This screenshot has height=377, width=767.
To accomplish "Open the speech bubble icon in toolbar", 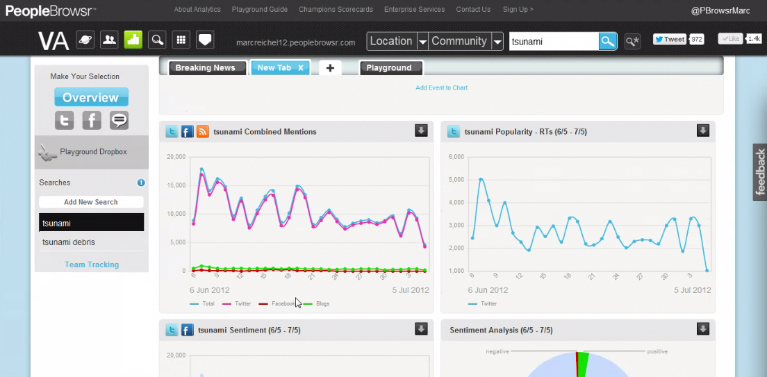I will (204, 40).
